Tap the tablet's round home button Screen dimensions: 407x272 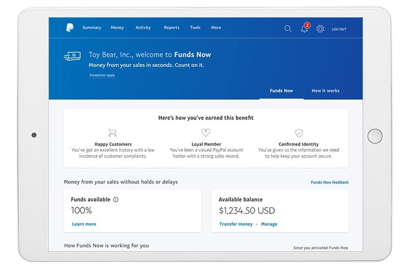375,136
